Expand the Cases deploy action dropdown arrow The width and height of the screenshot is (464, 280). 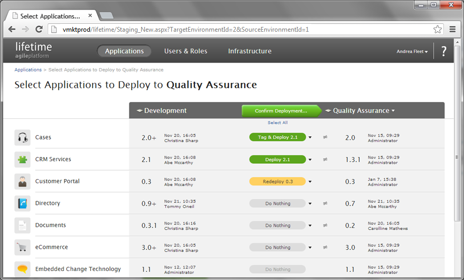(310, 137)
